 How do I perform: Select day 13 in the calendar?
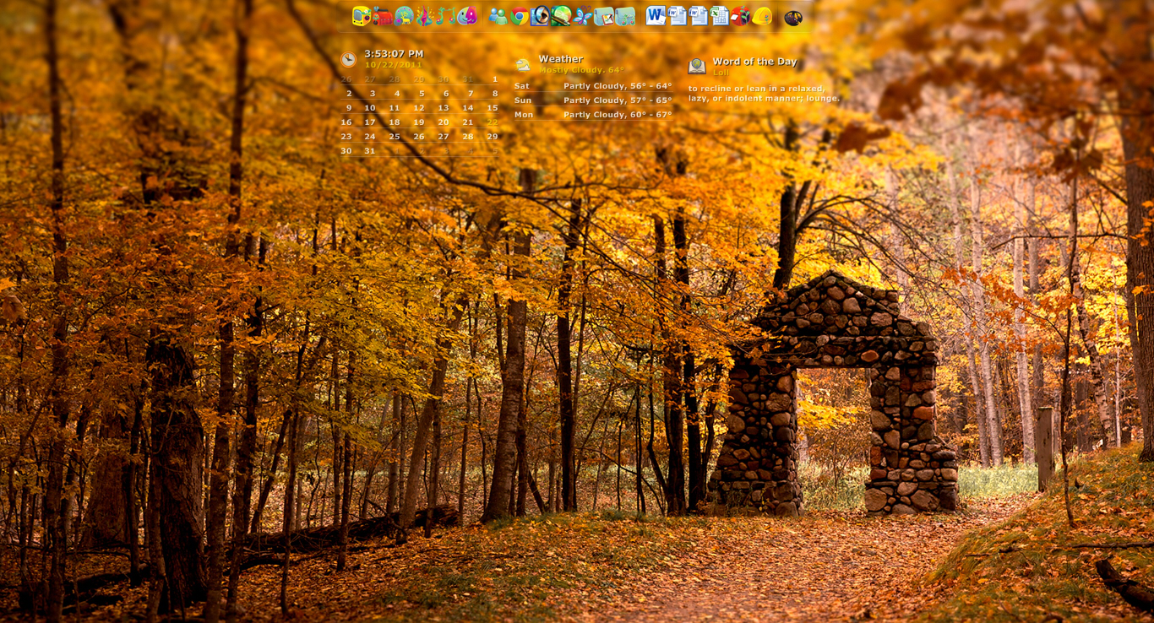tap(444, 107)
